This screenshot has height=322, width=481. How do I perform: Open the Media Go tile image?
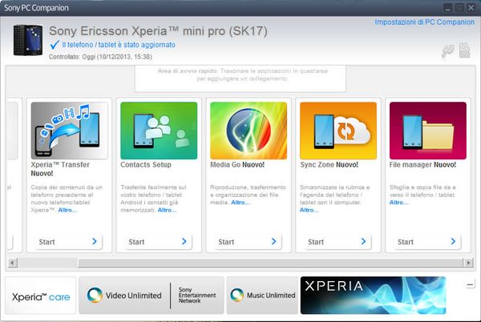pos(249,131)
